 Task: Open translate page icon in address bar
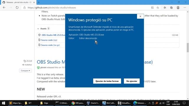[152, 8]
